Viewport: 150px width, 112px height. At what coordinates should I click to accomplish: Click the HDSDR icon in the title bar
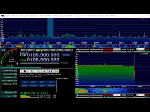click(2, 16)
